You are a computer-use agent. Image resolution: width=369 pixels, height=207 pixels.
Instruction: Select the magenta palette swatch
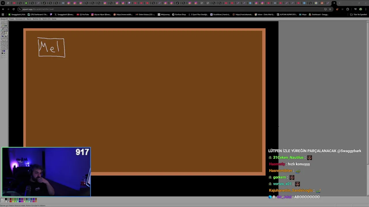(22, 201)
